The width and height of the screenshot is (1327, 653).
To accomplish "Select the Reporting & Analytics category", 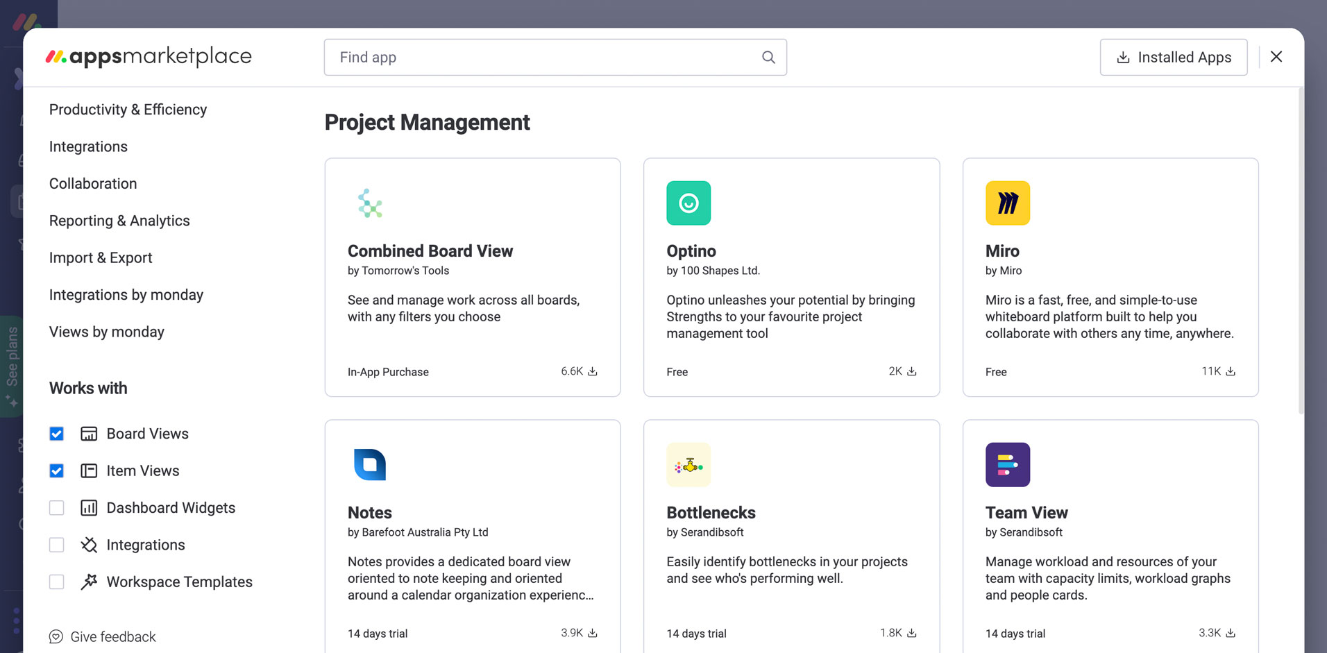I will 119,221.
